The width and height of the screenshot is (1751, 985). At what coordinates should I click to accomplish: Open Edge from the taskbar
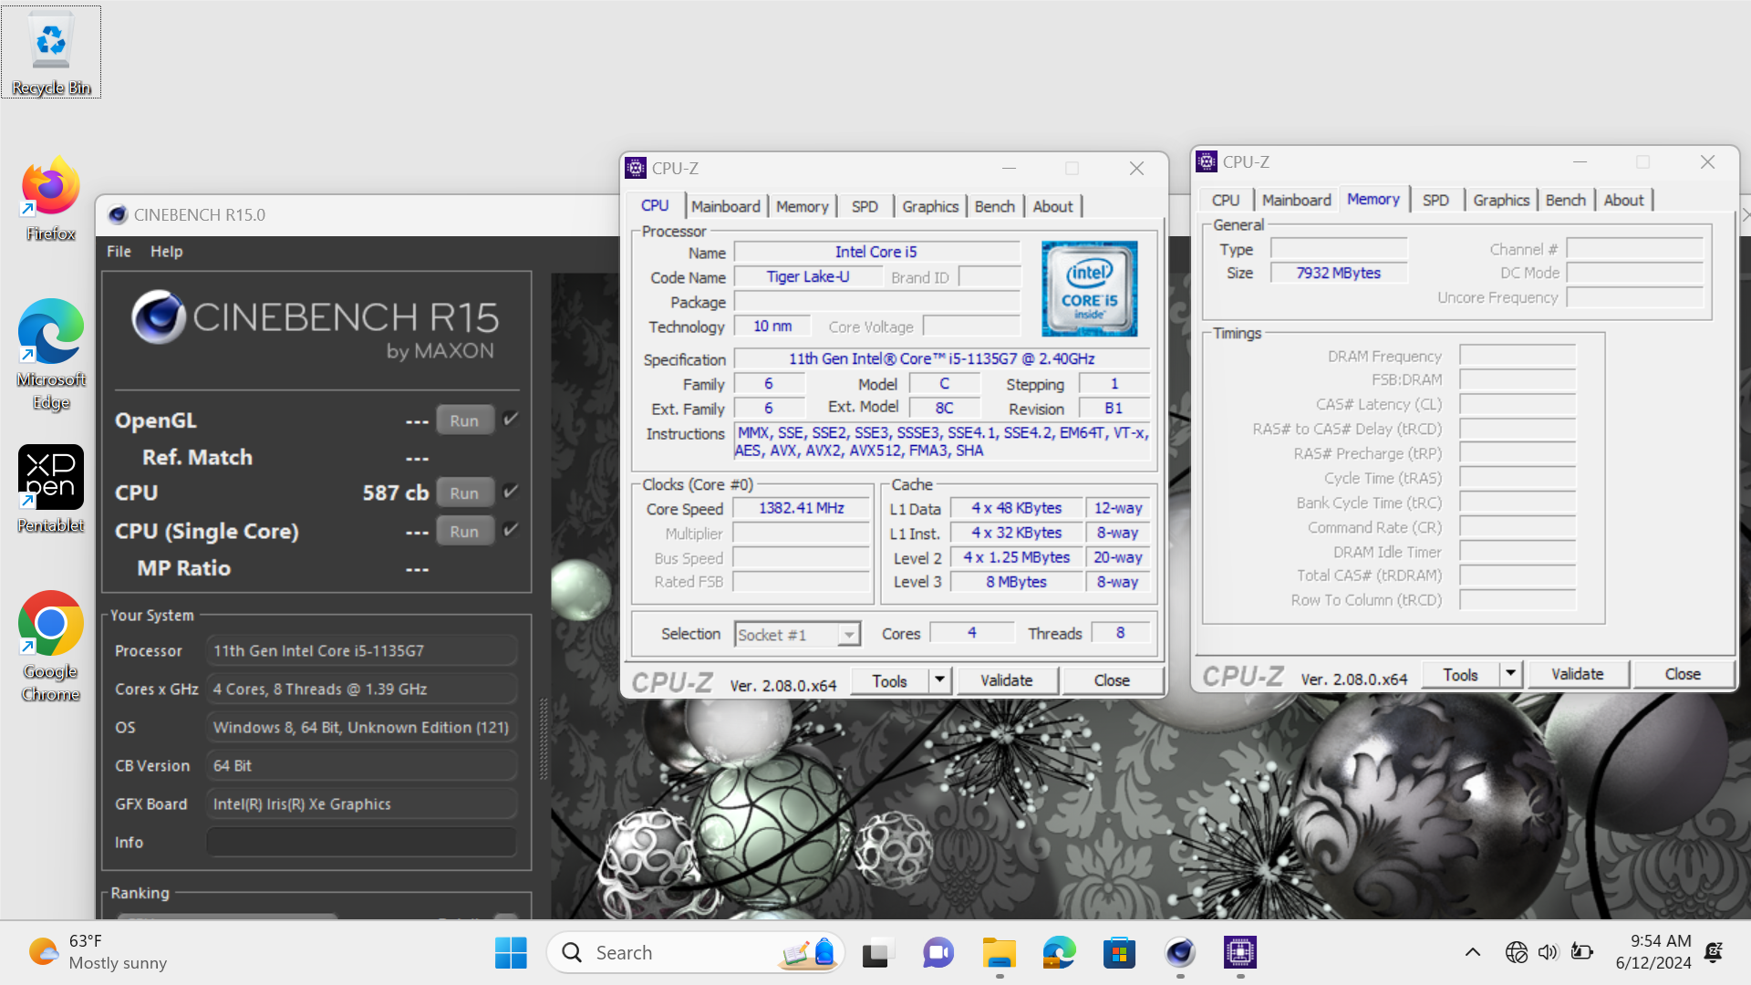1059,953
